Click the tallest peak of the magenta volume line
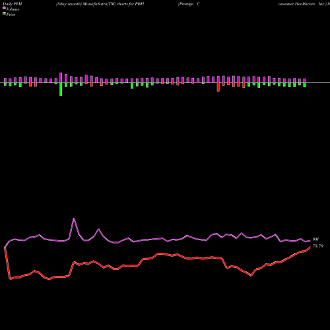330x330 pixels. pyautogui.click(x=74, y=218)
